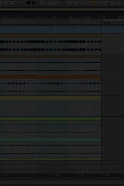The height and width of the screenshot is (186, 124).
Task: Toggle the Punch-Out switch right of loop
Action: click(x=100, y=3)
